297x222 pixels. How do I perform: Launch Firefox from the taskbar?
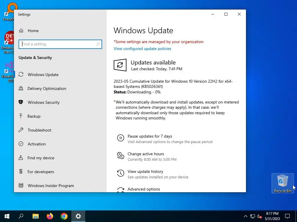(50, 216)
